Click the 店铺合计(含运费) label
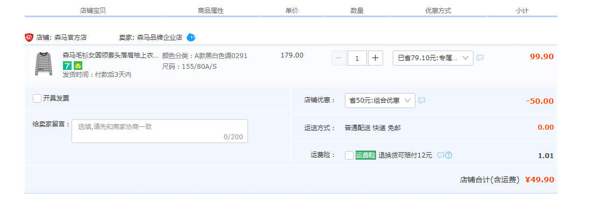Image resolution: width=615 pixels, height=200 pixels. [490, 180]
